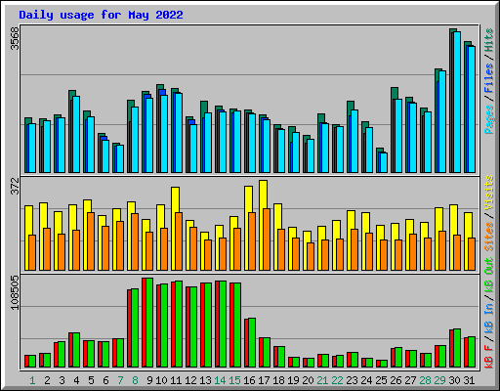Click the 'Sites' legend label

tap(489, 237)
